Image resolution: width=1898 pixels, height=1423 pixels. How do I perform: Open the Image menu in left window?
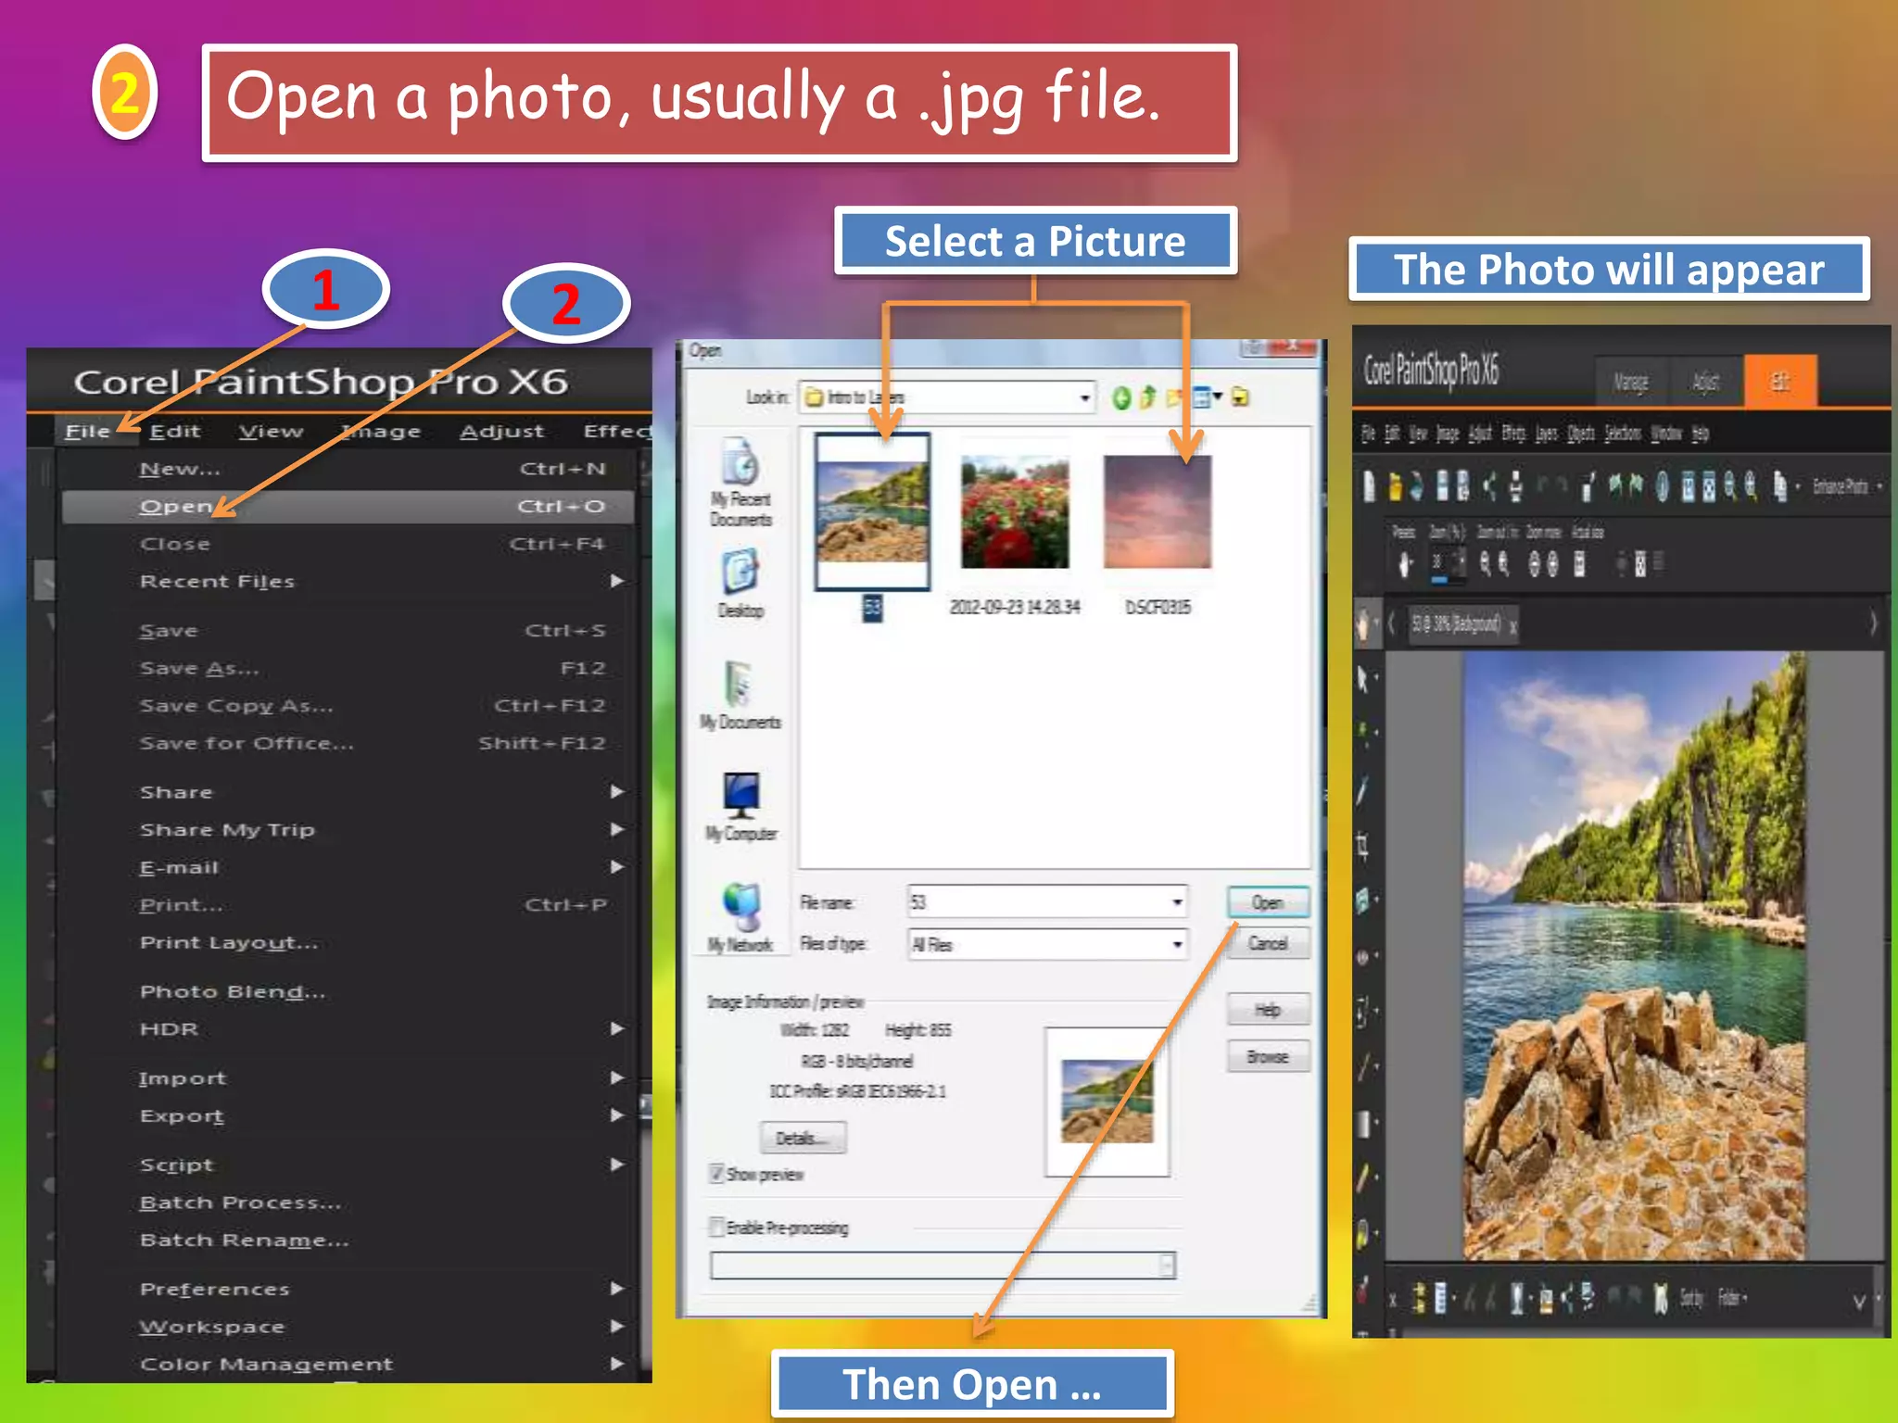click(x=381, y=431)
